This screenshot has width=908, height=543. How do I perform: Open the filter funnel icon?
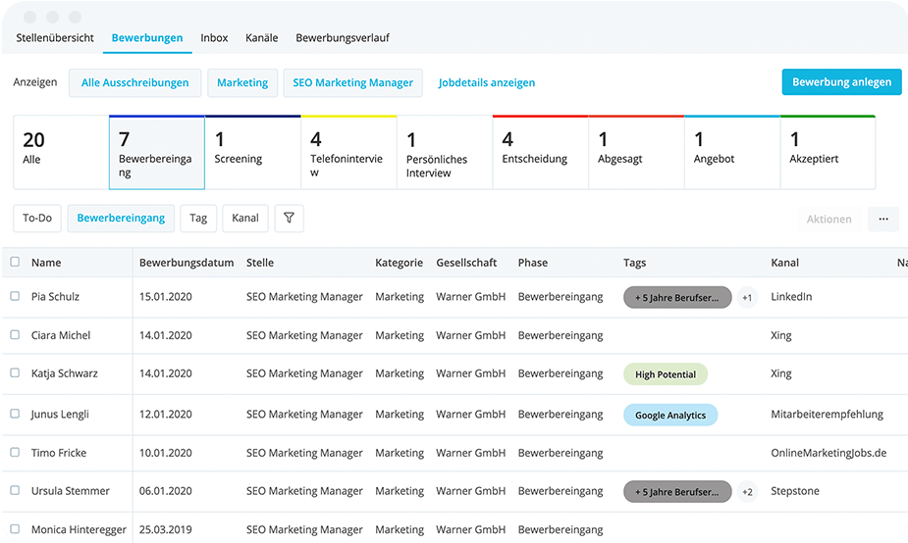pyautogui.click(x=289, y=218)
